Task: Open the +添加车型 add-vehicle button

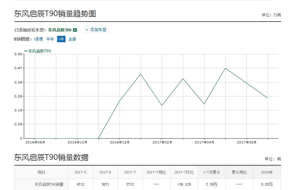Action: point(96,29)
